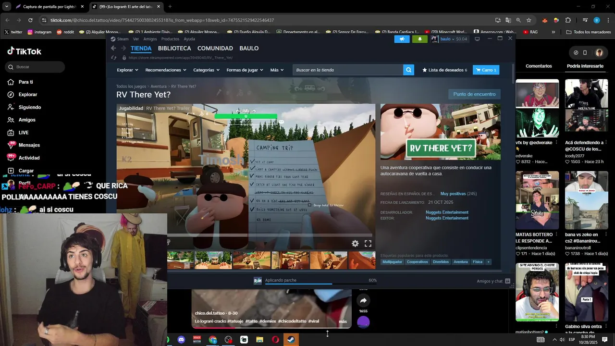Click the TikTok coins icon
Viewport: 615px width, 346px height.
[x=576, y=53]
